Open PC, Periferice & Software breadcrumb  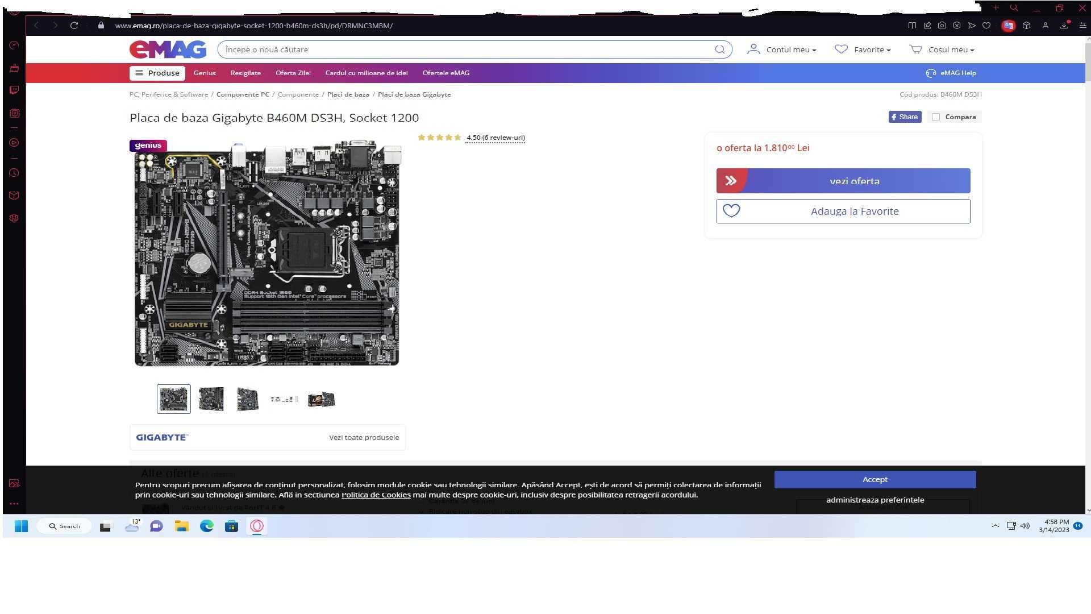click(169, 94)
